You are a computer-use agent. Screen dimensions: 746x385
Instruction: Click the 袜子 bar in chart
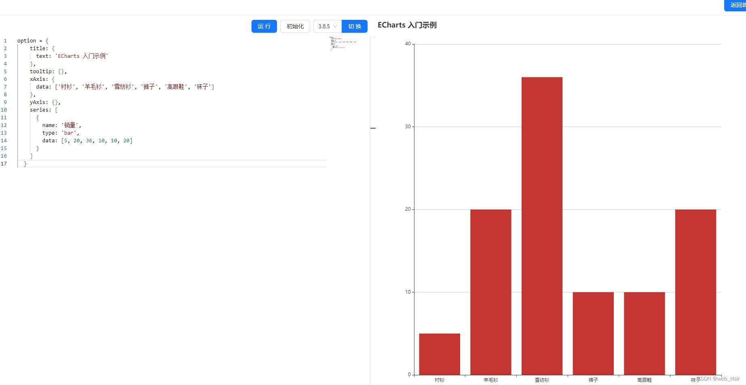(x=695, y=292)
